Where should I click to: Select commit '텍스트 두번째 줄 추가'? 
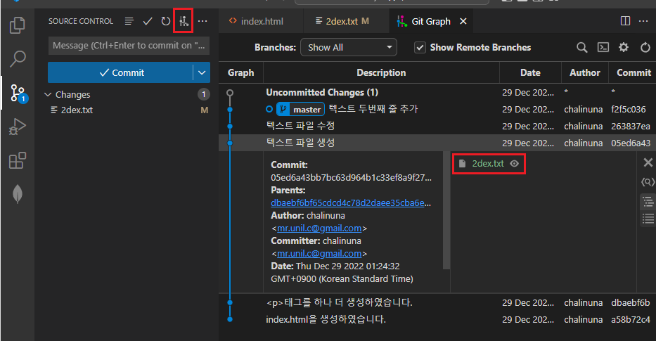click(373, 109)
